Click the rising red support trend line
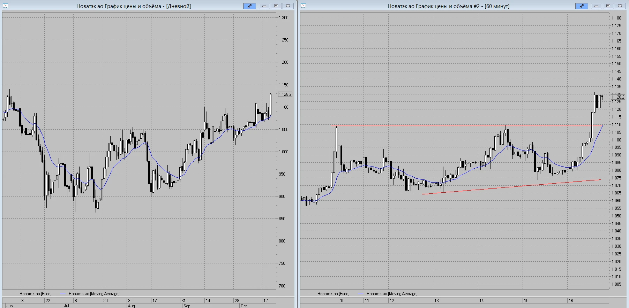 click(x=511, y=187)
